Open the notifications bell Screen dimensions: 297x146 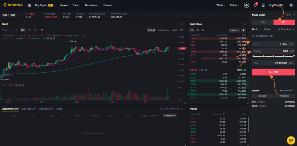click(255, 5)
